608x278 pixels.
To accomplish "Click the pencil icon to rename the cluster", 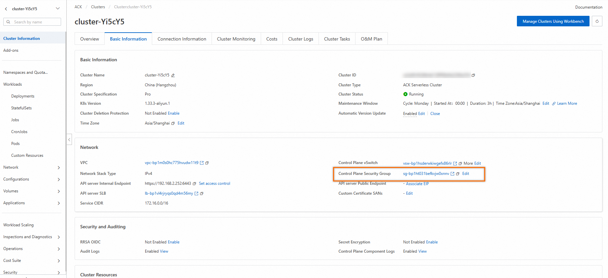I will point(173,75).
